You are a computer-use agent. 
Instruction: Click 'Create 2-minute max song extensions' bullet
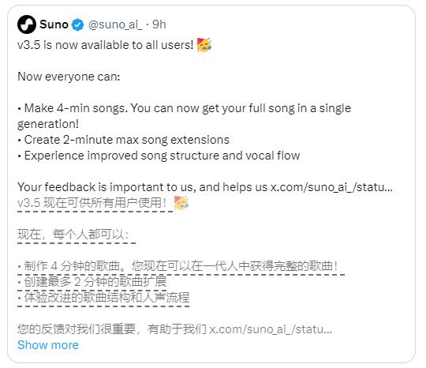coord(124,140)
